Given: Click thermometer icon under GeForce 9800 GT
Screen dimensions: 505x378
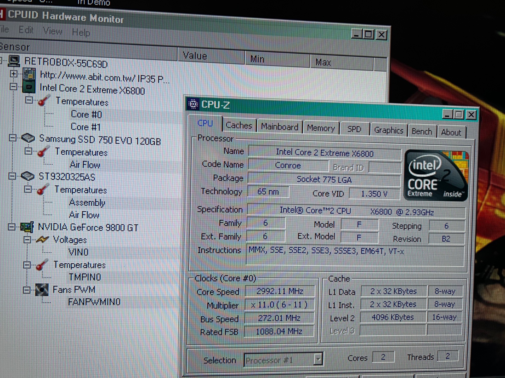Looking at the screenshot, I should [42, 265].
